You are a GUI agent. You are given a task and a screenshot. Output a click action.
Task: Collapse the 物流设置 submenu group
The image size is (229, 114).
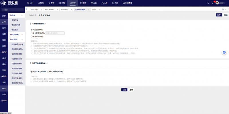coord(22,39)
